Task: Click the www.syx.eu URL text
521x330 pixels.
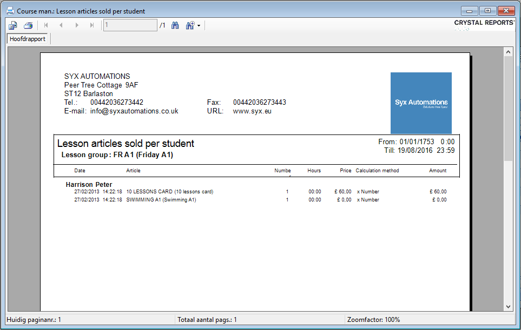Action: [x=252, y=111]
